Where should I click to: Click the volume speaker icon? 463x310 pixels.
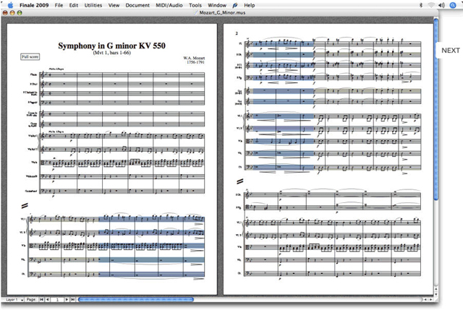tap(441, 5)
